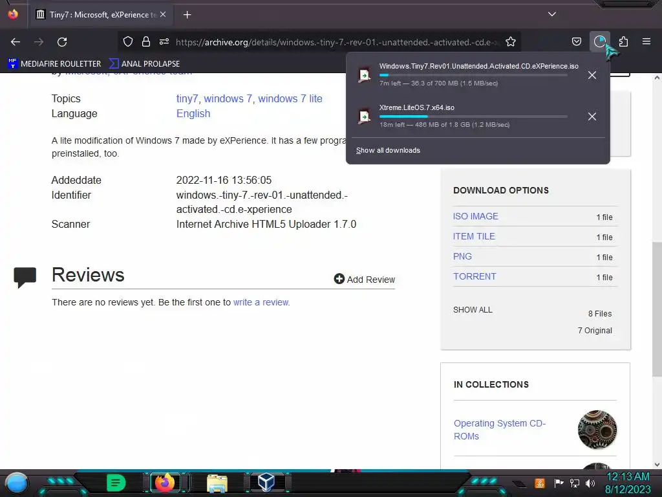This screenshot has width=662, height=497.
Task: Reload the page with the refresh icon
Action: pyautogui.click(x=62, y=42)
